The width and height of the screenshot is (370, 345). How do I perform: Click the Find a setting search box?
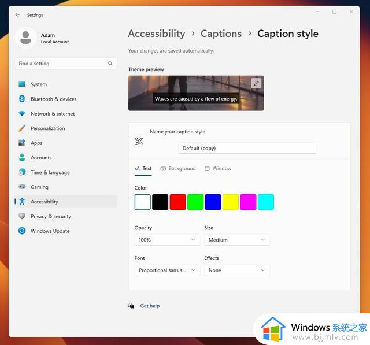coord(66,64)
